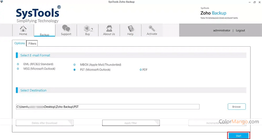
Task: Close the SysTools Zoho Backup window
Action: [x=259, y=2]
